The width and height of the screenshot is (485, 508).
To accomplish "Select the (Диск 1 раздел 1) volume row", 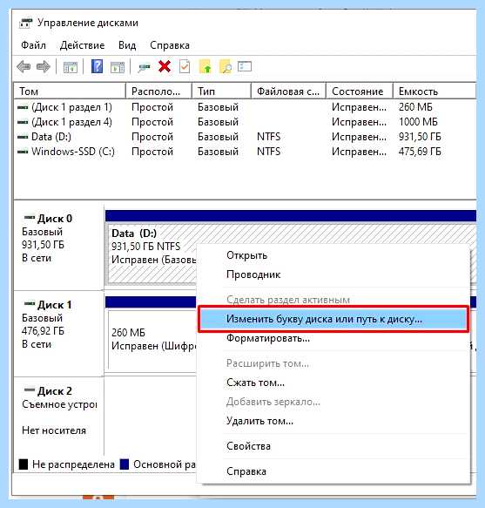I will pyautogui.click(x=245, y=107).
